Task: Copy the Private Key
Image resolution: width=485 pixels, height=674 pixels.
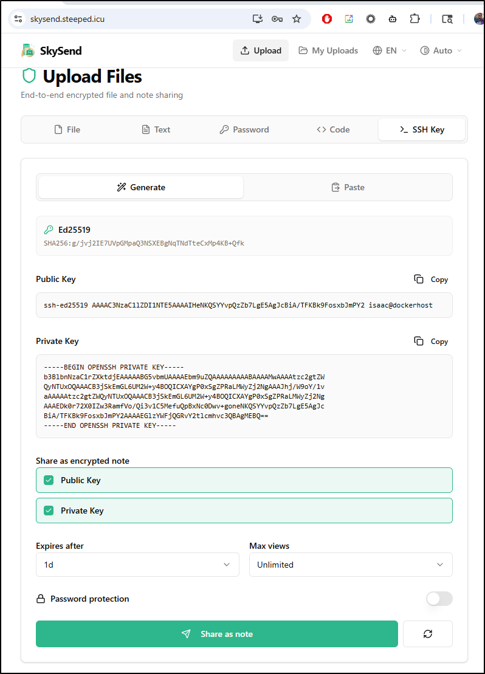Action: point(431,342)
